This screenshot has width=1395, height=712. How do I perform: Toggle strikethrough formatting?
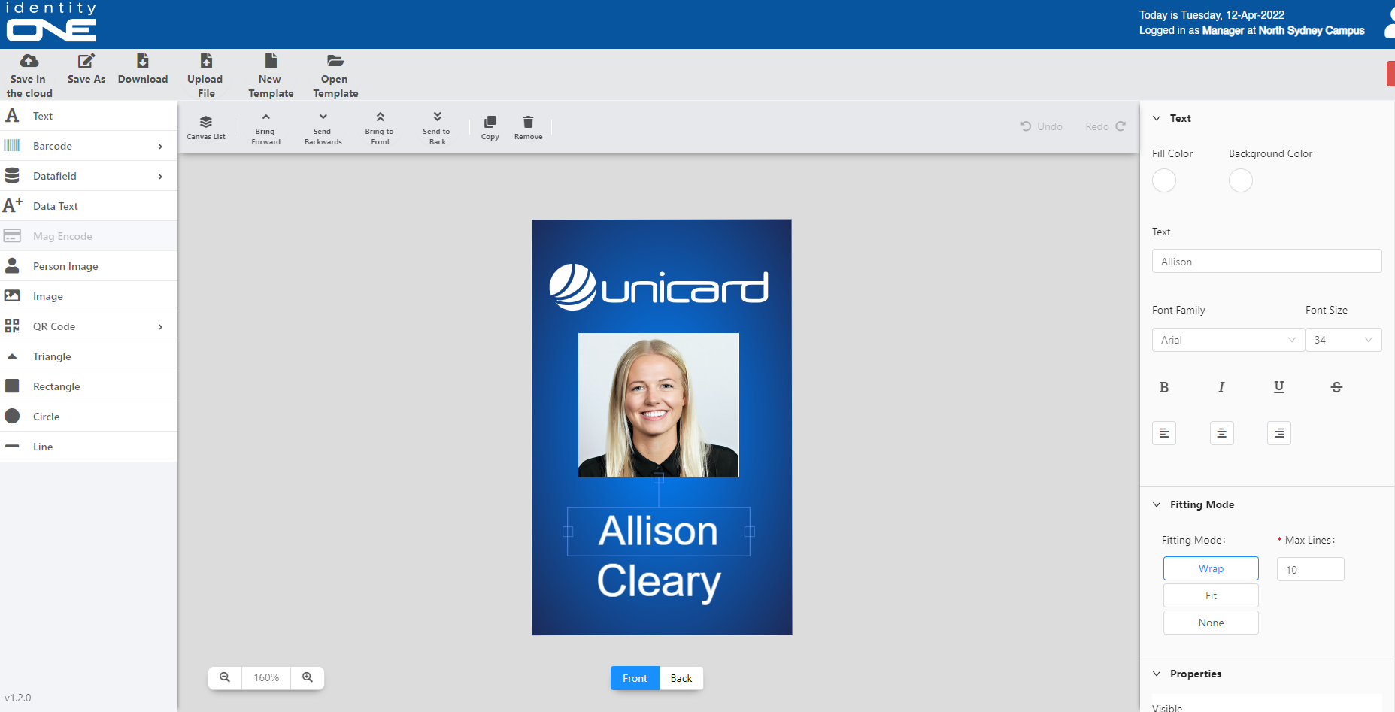tap(1336, 387)
